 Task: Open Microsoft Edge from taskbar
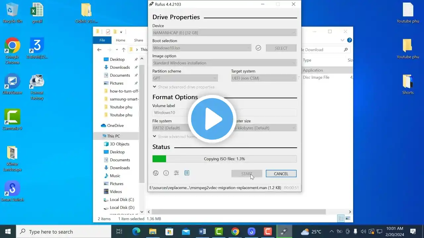point(136,231)
